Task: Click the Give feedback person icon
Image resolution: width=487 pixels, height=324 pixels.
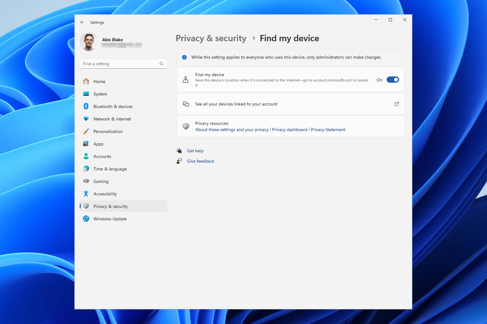Action: pyautogui.click(x=179, y=161)
